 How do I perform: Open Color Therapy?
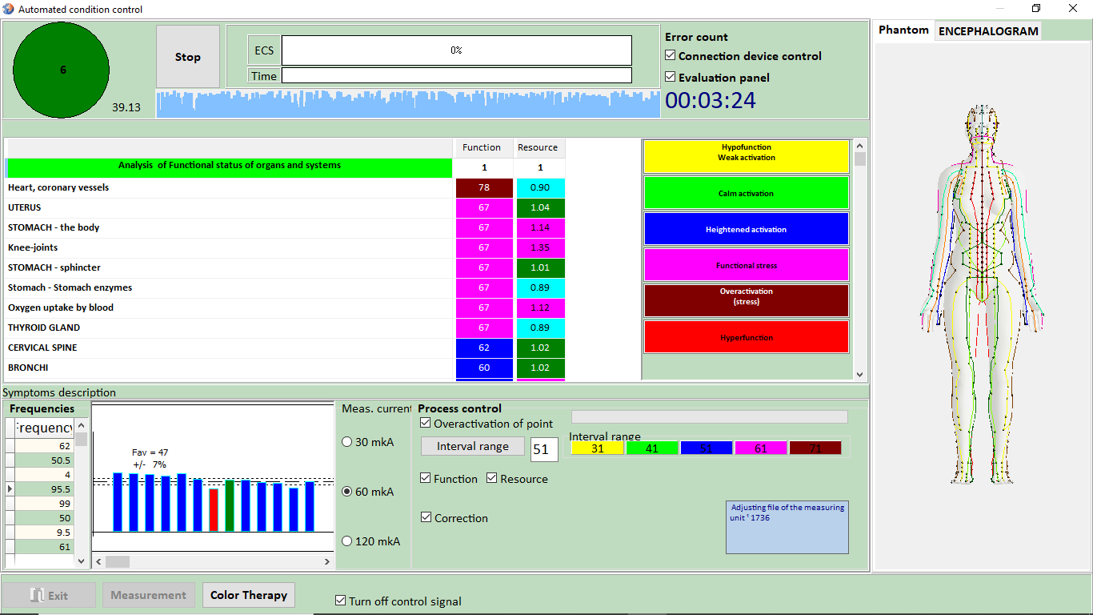tap(248, 595)
